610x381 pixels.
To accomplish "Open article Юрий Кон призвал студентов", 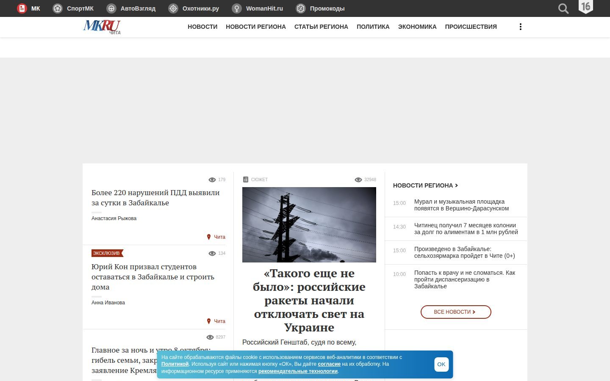I will click(153, 277).
